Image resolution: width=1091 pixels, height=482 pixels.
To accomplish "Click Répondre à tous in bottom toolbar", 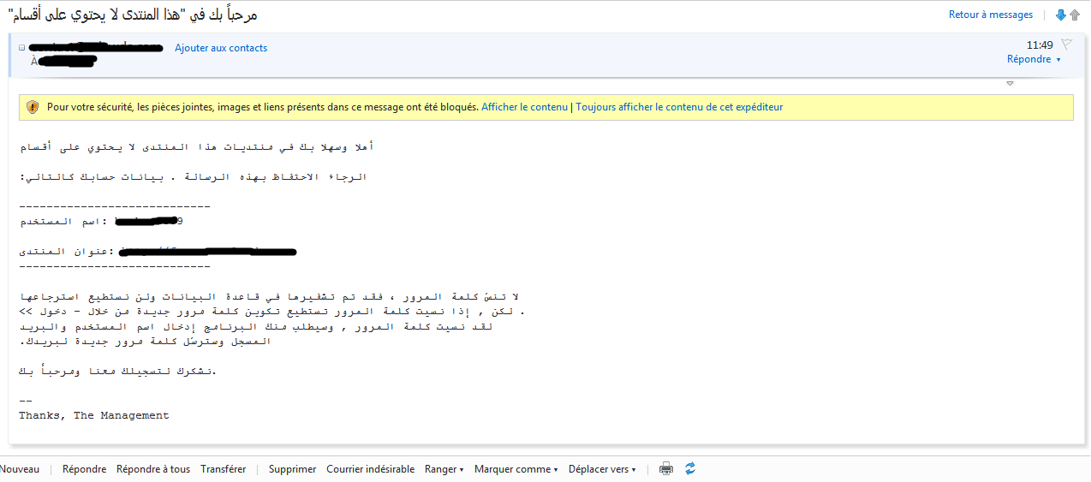I will pos(153,469).
